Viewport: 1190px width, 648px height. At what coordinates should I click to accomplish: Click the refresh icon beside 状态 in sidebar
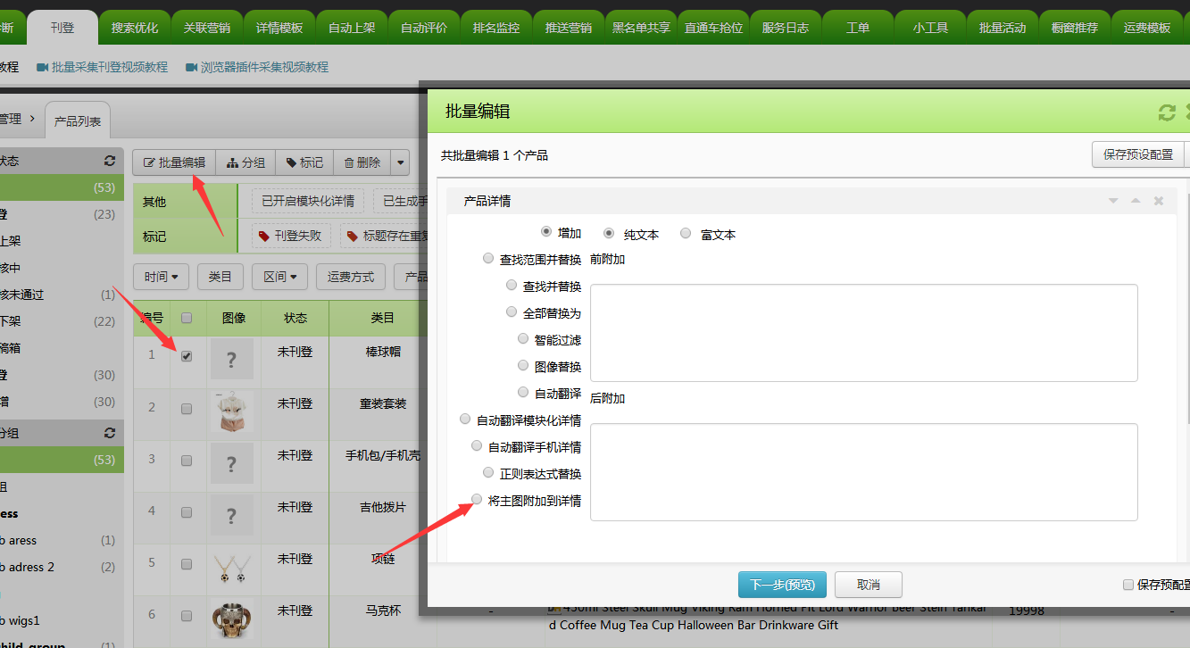pos(110,162)
